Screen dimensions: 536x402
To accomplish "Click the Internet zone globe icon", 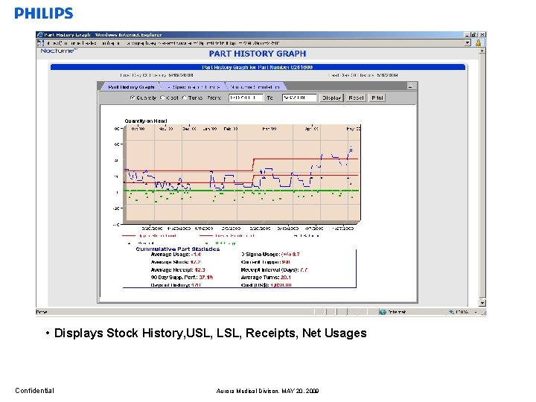I will click(383, 312).
